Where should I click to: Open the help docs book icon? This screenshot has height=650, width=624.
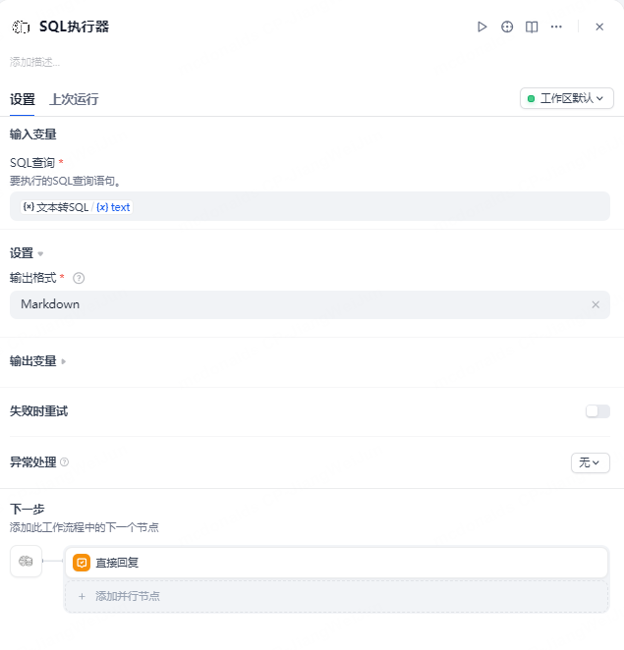click(x=532, y=27)
